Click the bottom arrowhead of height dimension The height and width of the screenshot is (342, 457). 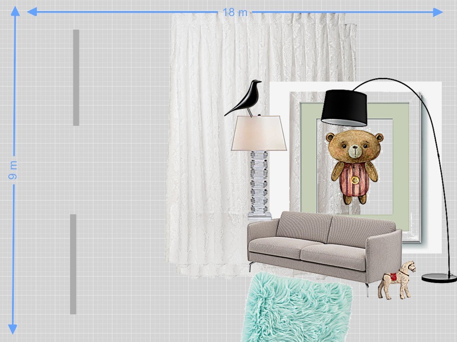coord(13,329)
